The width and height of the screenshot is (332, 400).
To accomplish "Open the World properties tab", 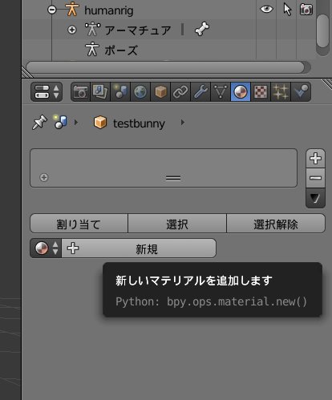I will point(140,92).
